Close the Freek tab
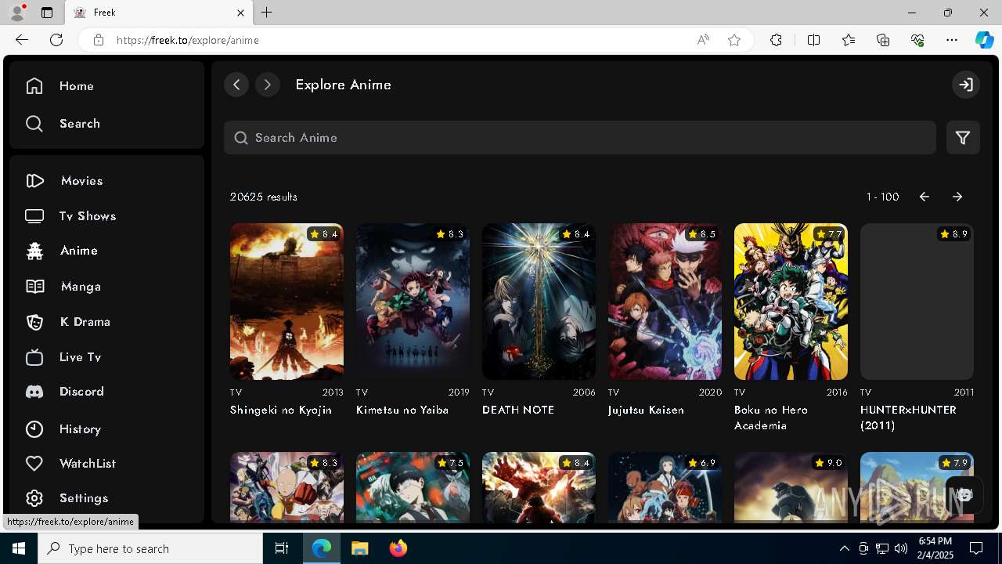The width and height of the screenshot is (1002, 564). point(240,13)
